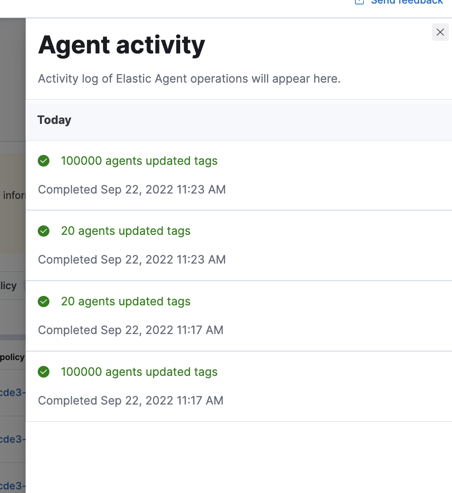Click completed timestamp of 20 agents 11:23 AM entry
The height and width of the screenshot is (493, 452).
[132, 260]
